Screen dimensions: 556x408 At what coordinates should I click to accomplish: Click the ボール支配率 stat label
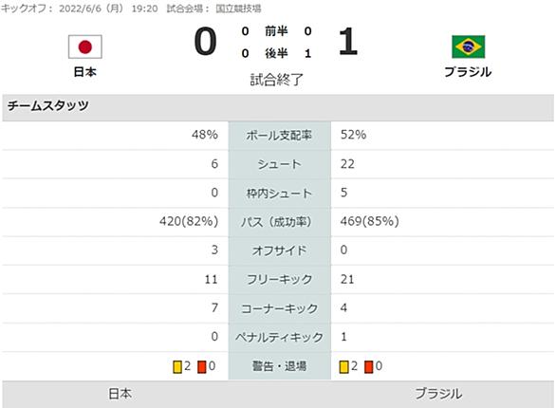point(279,135)
